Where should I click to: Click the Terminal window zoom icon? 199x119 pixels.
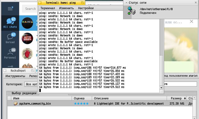[x=82, y=2]
